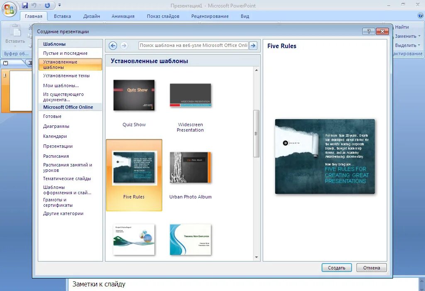The image size is (425, 291).
Task: Click the Создать button
Action: 337,268
